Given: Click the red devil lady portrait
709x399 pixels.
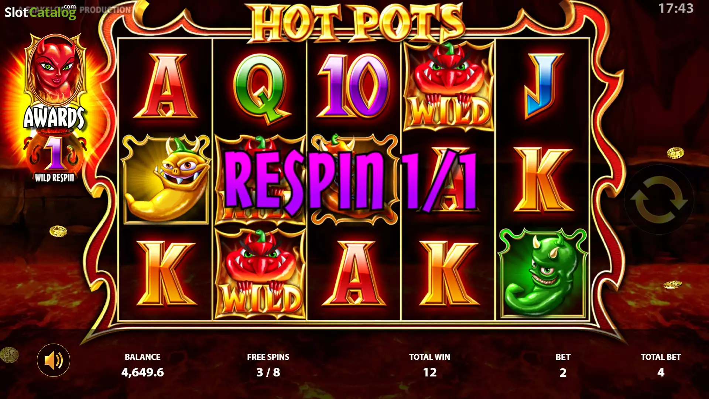Looking at the screenshot, I should click(55, 71).
